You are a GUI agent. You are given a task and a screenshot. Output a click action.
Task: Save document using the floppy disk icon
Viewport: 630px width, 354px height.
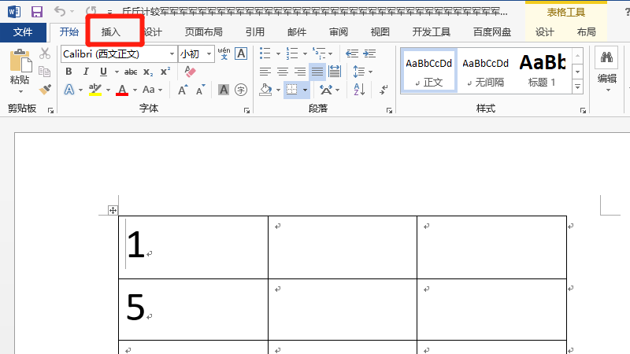pos(36,12)
